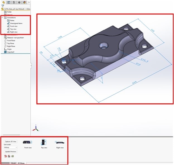Viewport: 174px width, 165px height.
Task: Select the Right Plane
Action: pyautogui.click(x=10, y=46)
